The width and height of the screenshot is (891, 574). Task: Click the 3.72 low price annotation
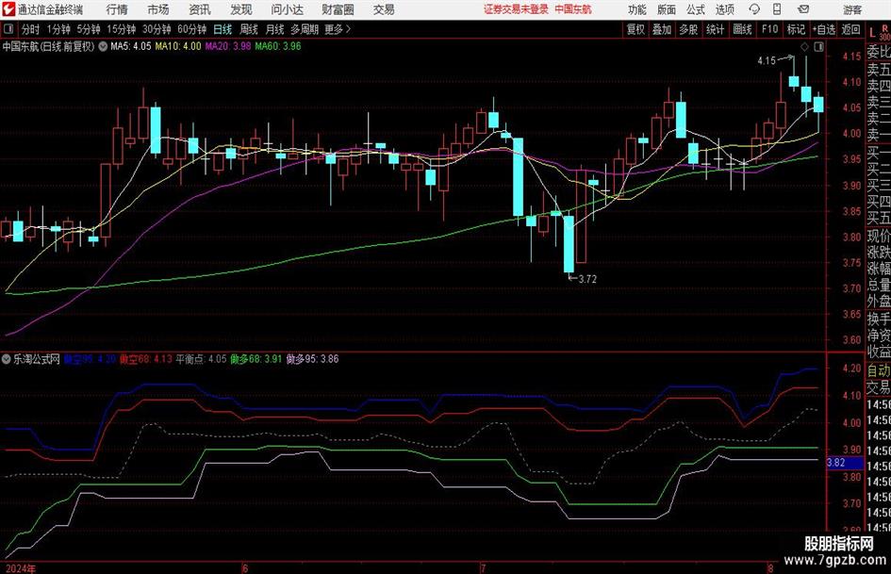pyautogui.click(x=587, y=279)
